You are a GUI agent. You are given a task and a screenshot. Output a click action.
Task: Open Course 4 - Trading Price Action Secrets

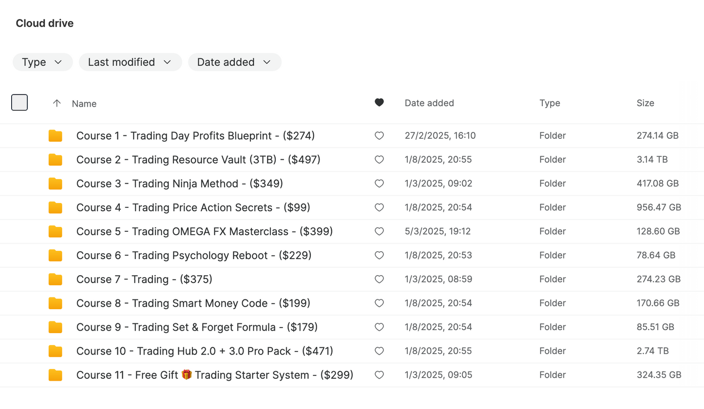(x=193, y=207)
